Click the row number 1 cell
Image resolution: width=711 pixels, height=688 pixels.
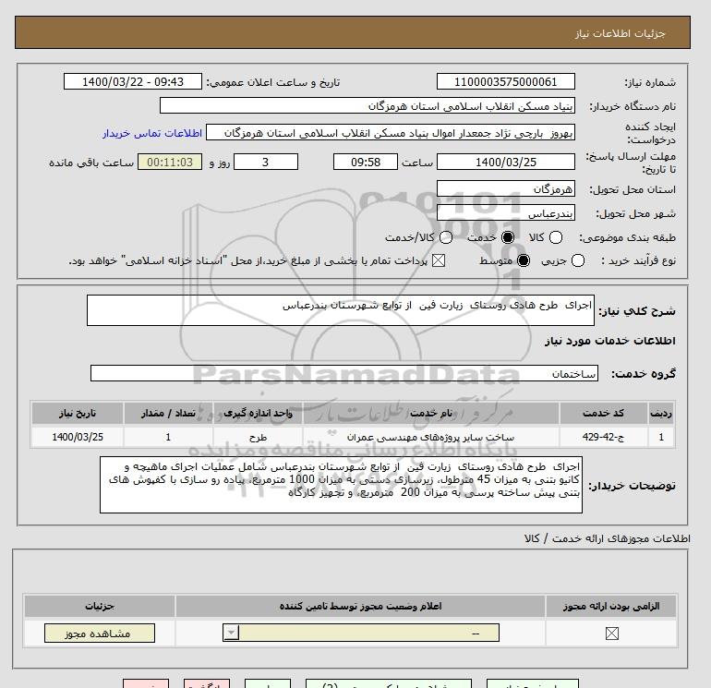tap(661, 437)
